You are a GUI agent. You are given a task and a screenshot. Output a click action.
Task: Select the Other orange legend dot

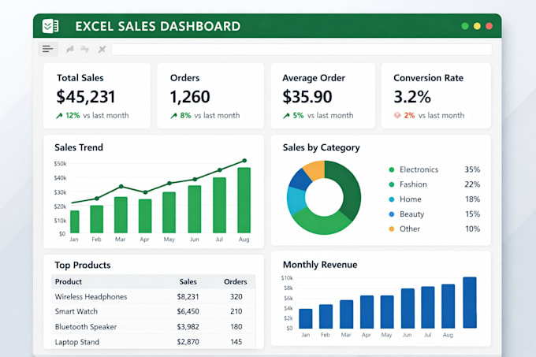click(392, 229)
